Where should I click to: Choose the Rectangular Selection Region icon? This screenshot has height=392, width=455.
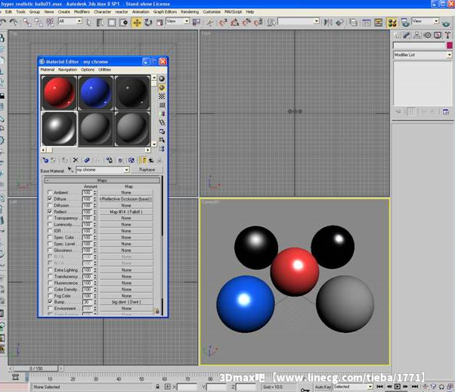(112, 23)
